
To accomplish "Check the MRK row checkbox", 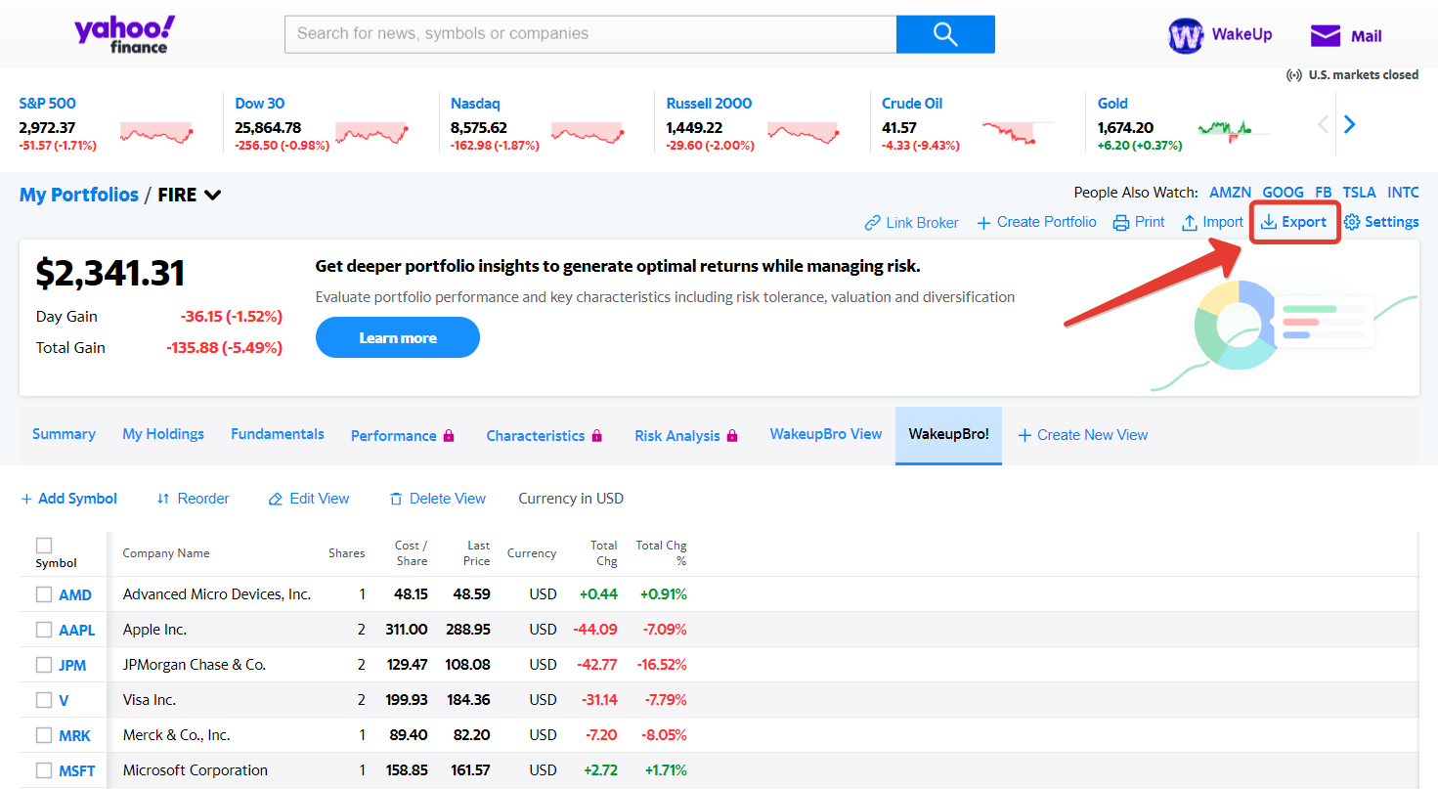I will [x=44, y=735].
